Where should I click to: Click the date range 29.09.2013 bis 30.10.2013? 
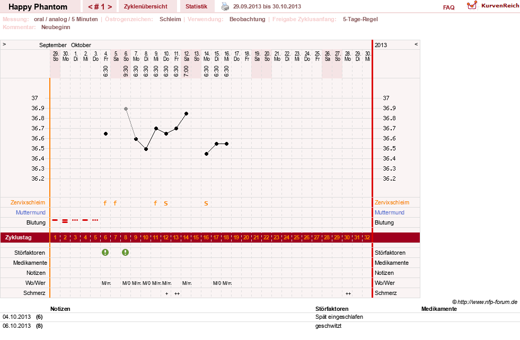[x=267, y=6]
